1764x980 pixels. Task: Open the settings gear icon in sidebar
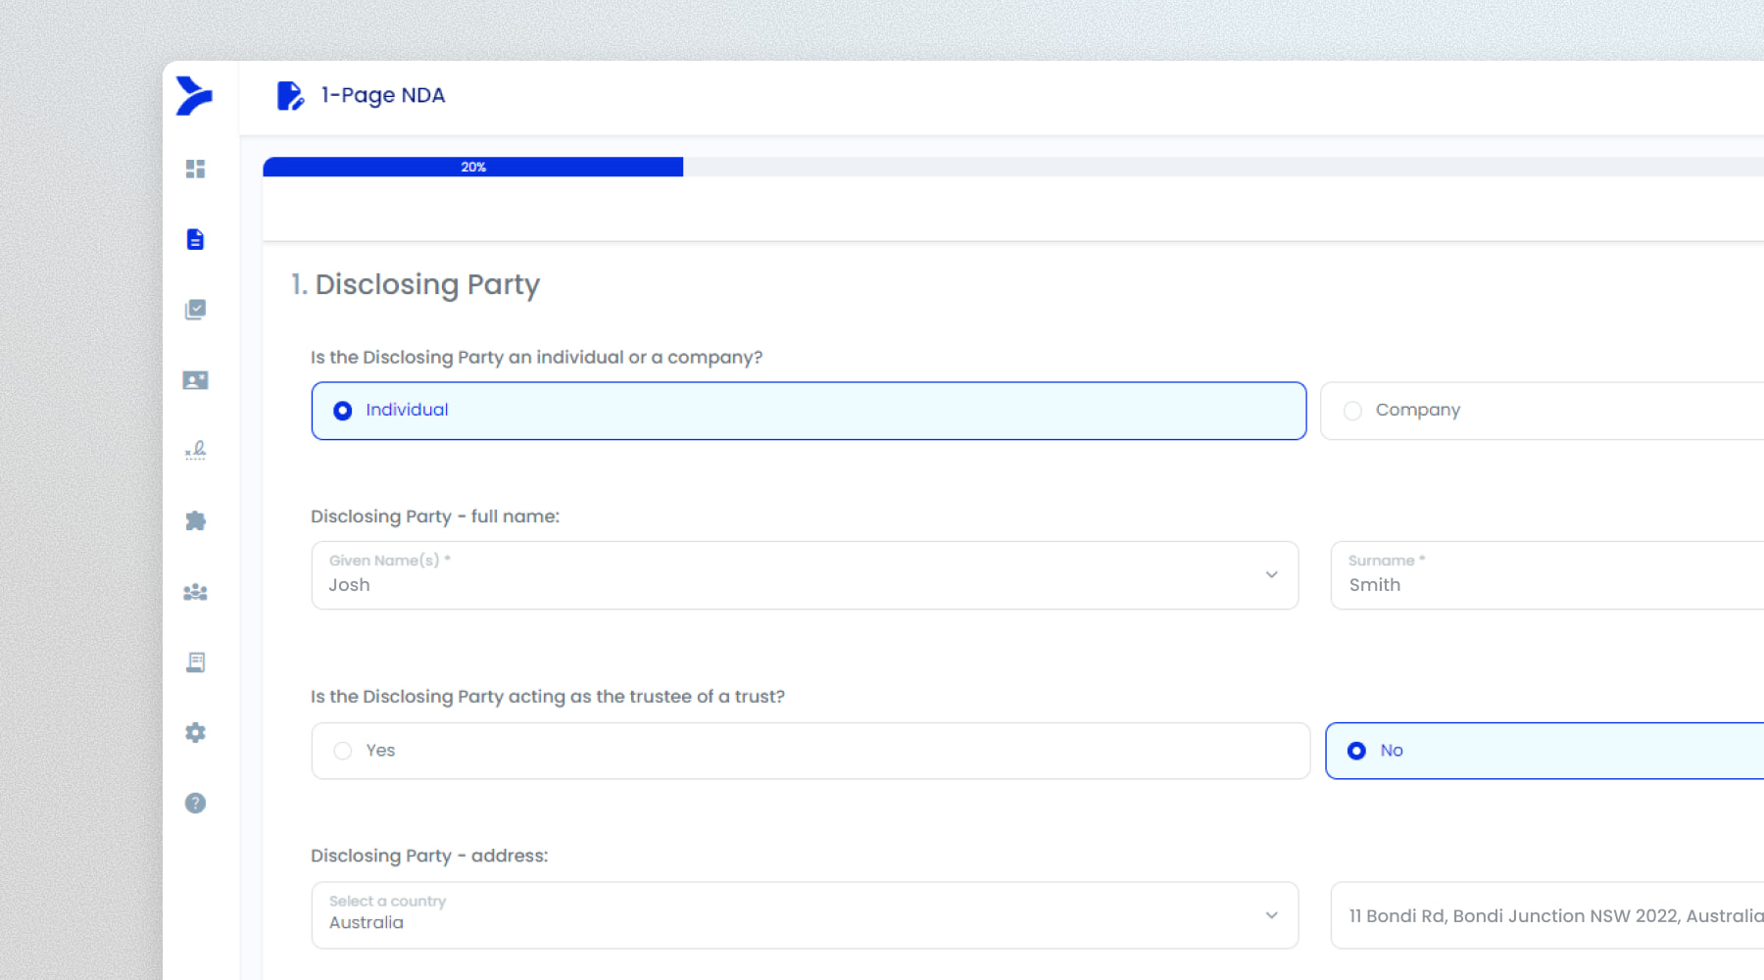coord(195,732)
